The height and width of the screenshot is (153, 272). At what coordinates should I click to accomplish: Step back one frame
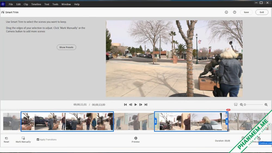pos(131,104)
